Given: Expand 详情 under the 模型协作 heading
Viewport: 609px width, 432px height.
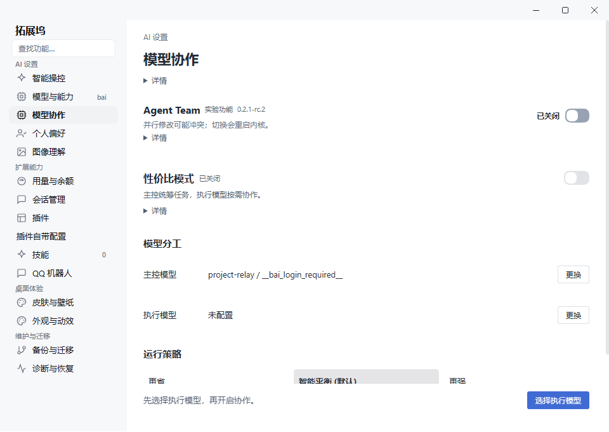Looking at the screenshot, I should pos(155,81).
